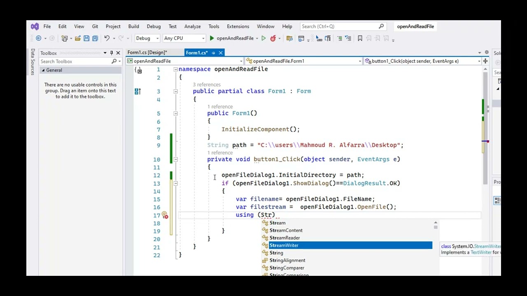Pin the Toolbox panel with pushpin icon
This screenshot has height=296, width=527.
111,53
